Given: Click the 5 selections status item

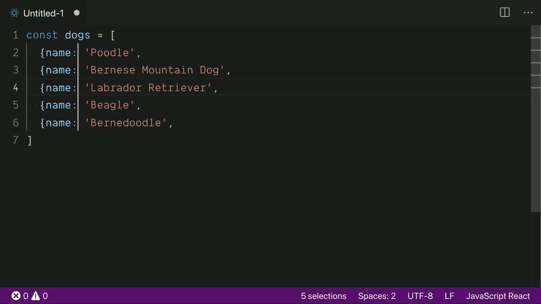Looking at the screenshot, I should 323,296.
